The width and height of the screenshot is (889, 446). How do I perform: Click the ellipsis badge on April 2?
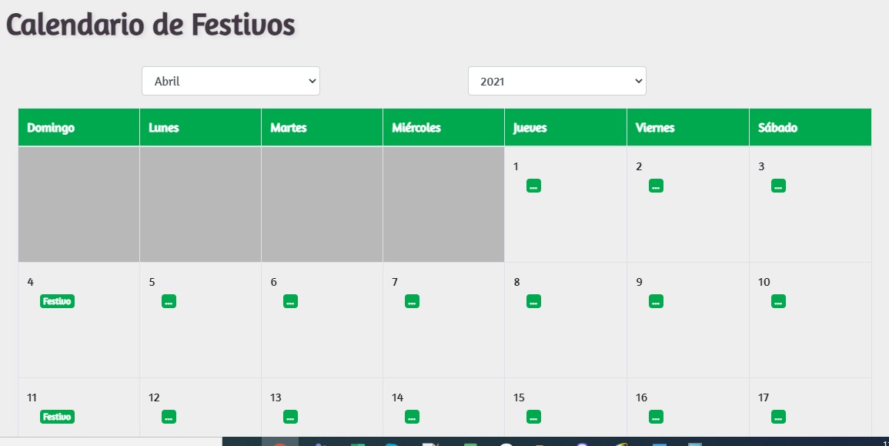coord(656,186)
